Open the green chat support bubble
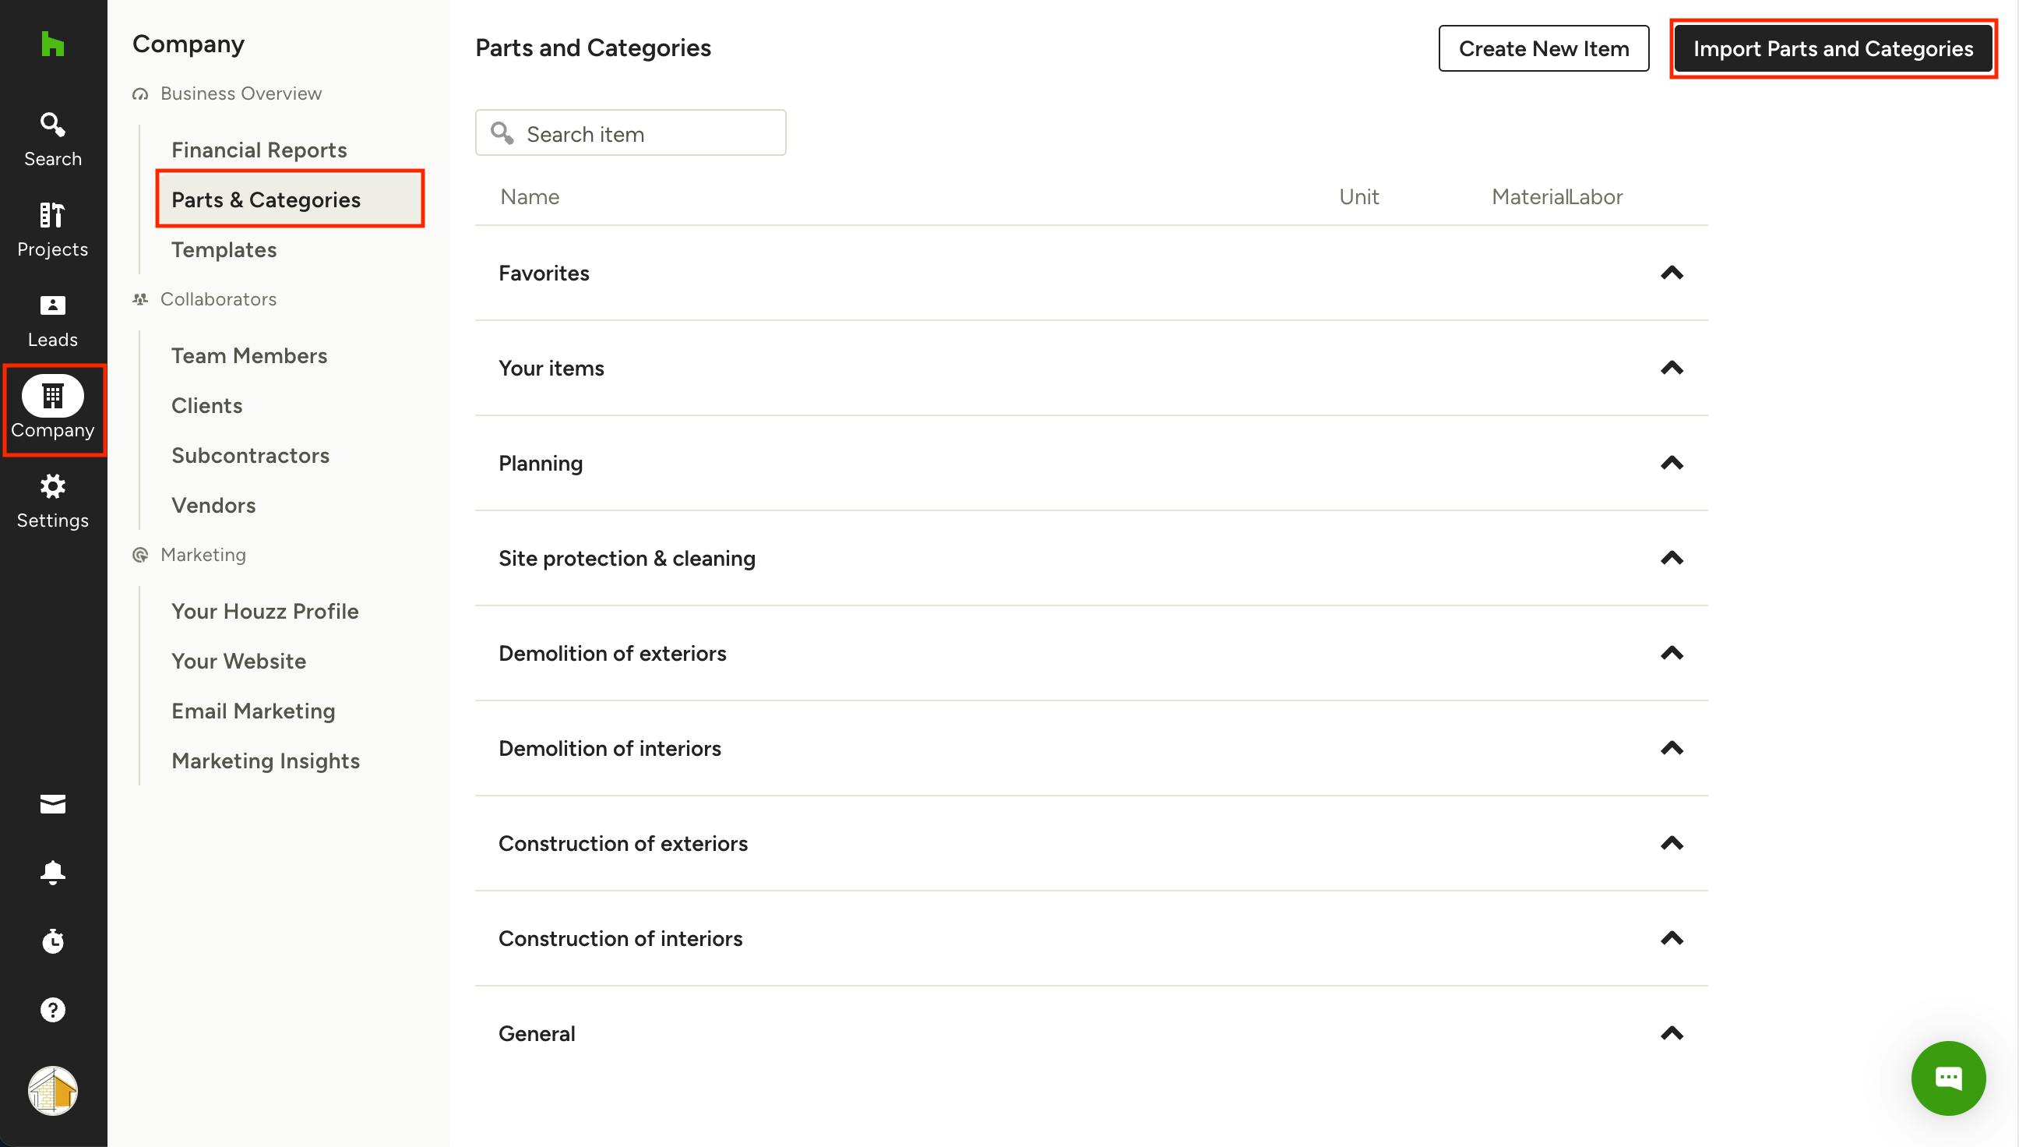 pyautogui.click(x=1947, y=1078)
